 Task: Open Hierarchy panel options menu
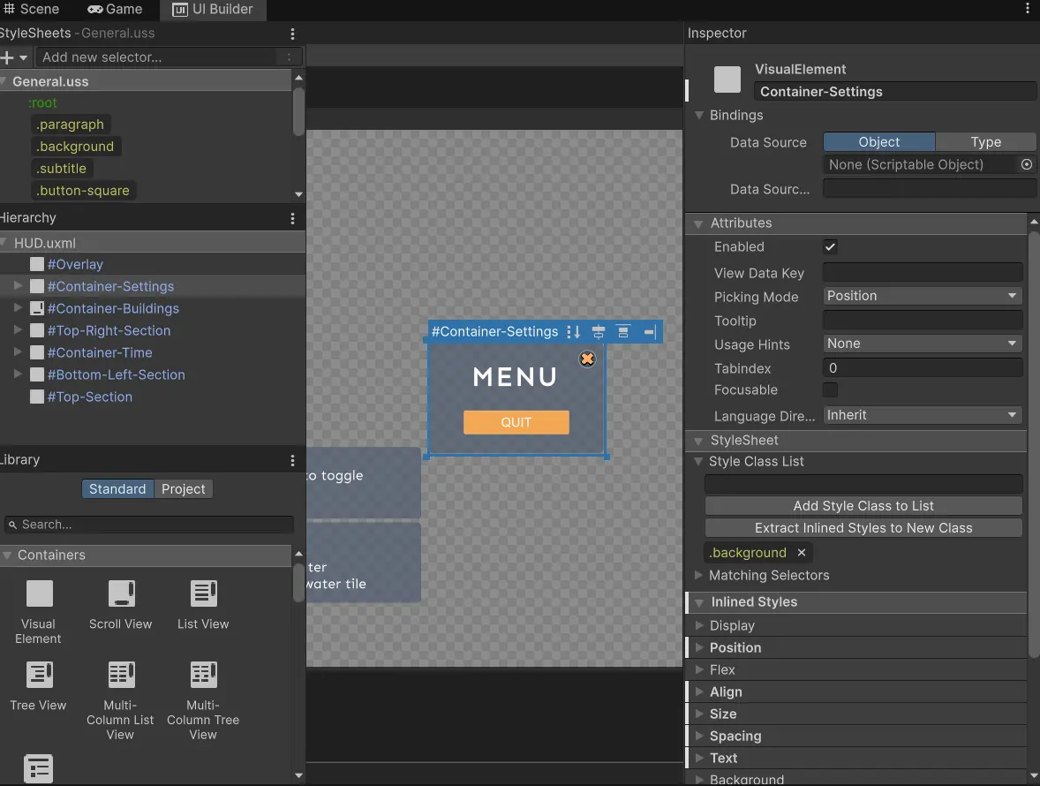point(292,218)
